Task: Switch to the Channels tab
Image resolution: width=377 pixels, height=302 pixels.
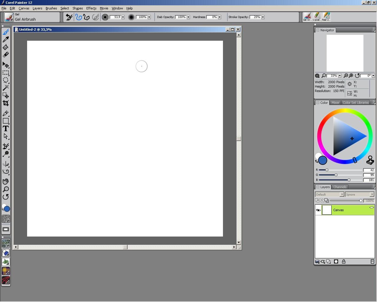Action: [x=340, y=187]
